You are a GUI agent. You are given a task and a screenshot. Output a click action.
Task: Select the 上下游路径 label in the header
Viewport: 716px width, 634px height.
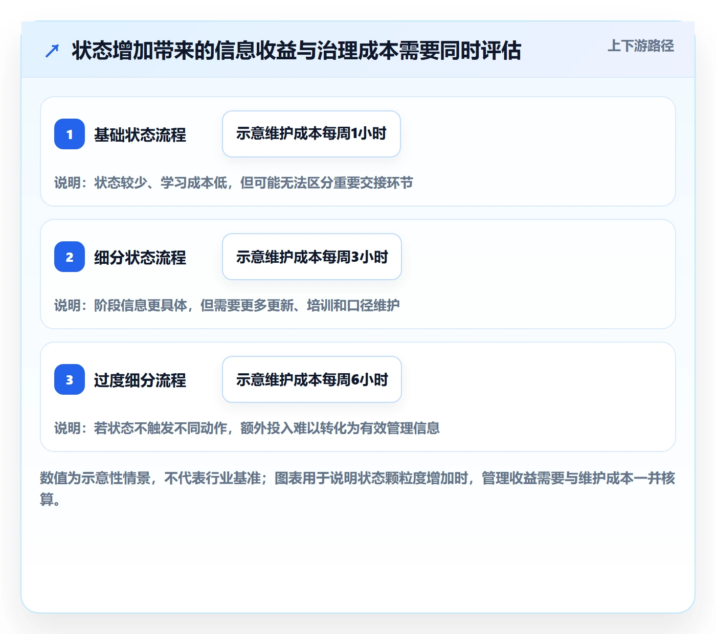click(641, 46)
